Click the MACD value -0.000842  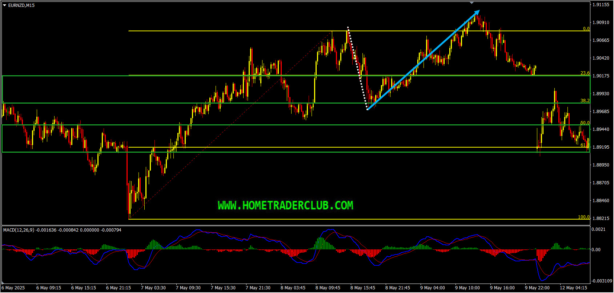[68, 230]
